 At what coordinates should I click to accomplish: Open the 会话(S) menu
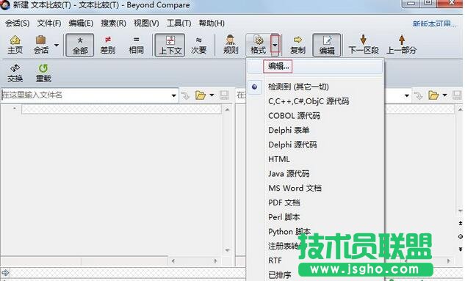click(x=17, y=23)
